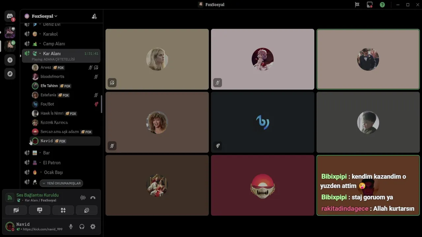Open the quests flag icon in title bar
Viewport: 422px width, 237px height.
click(x=357, y=5)
